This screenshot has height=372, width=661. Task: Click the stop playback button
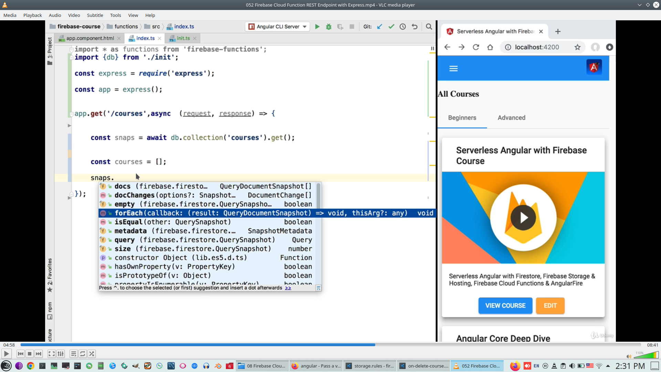30,354
